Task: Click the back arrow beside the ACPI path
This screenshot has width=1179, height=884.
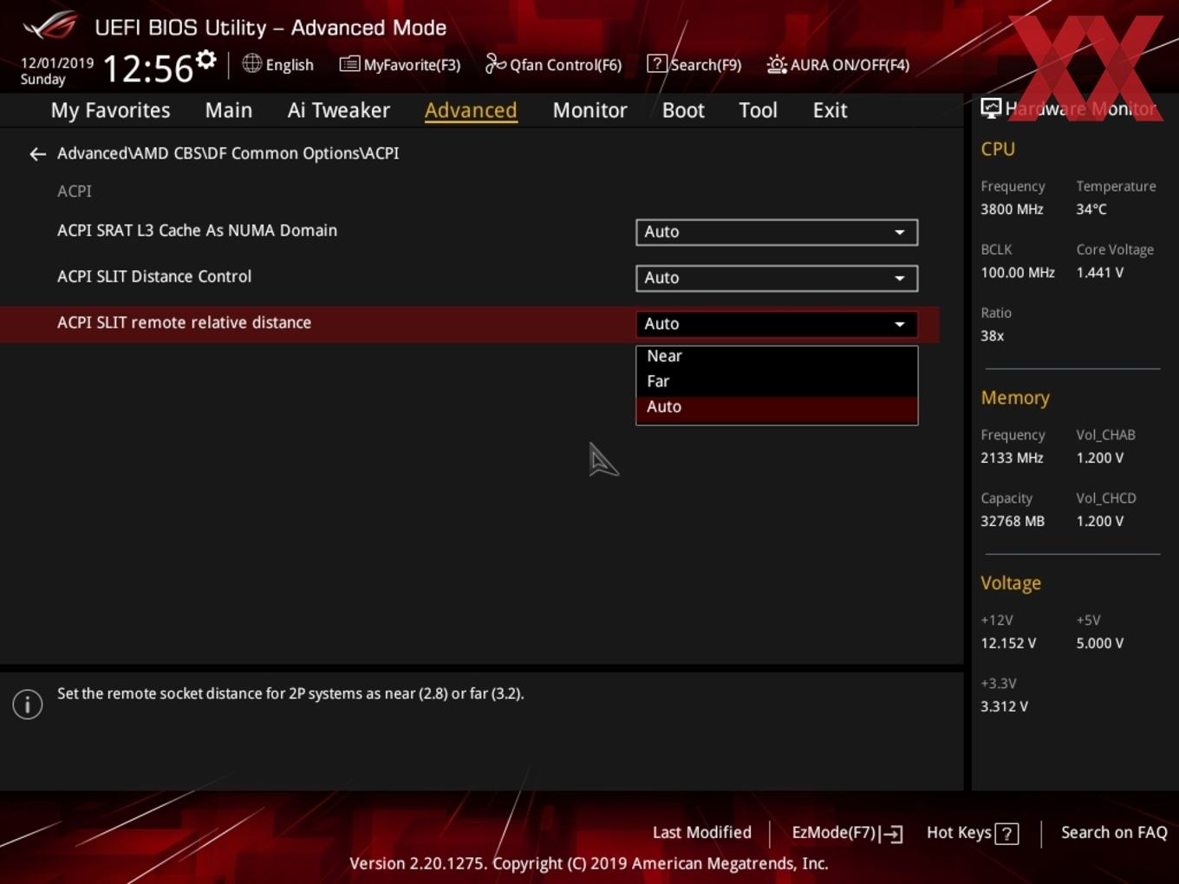Action: click(x=37, y=154)
